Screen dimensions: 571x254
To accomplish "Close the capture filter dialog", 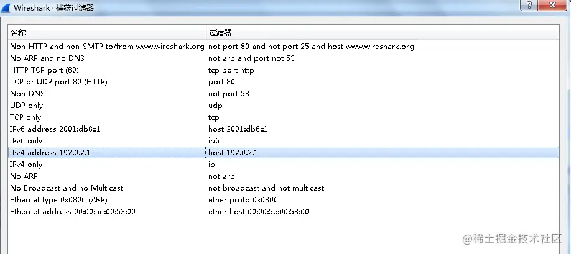I will (x=552, y=5).
